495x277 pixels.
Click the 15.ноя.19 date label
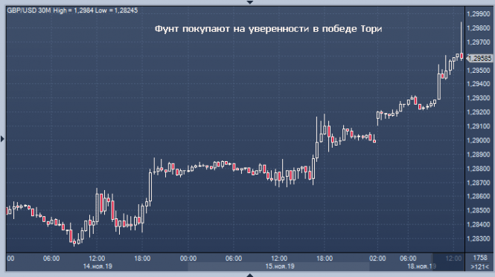(280, 267)
